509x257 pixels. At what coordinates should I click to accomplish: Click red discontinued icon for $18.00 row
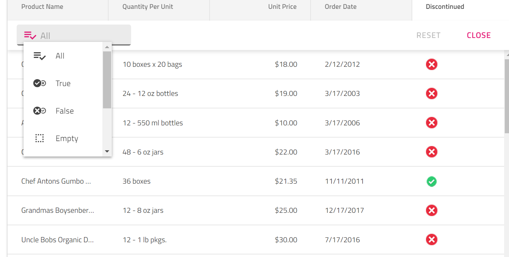tap(432, 64)
